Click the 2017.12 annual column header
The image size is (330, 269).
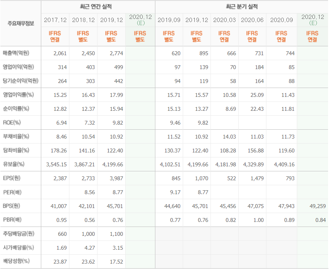[55, 20]
